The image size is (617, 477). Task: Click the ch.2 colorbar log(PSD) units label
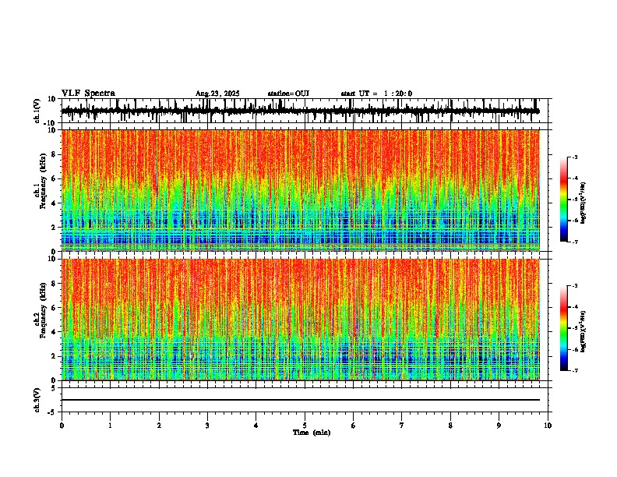[584, 331]
